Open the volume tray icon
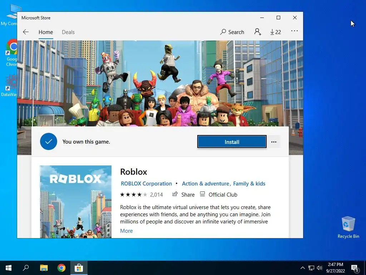 click(320, 268)
